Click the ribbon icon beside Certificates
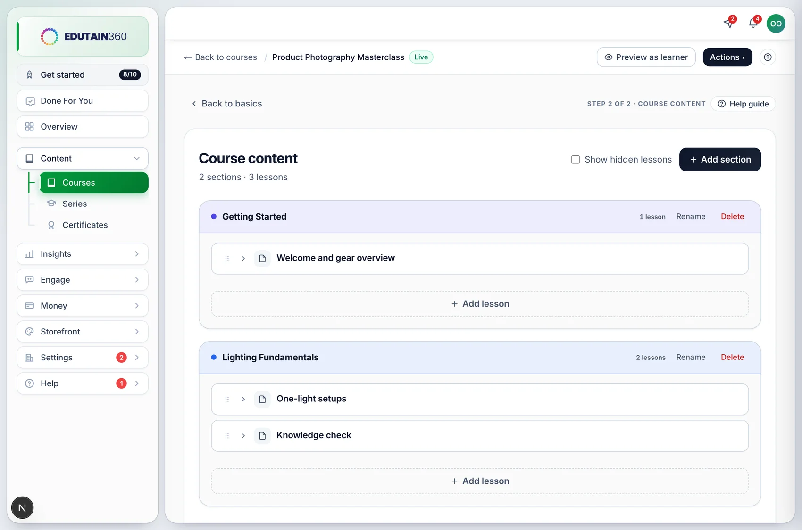 coord(51,225)
